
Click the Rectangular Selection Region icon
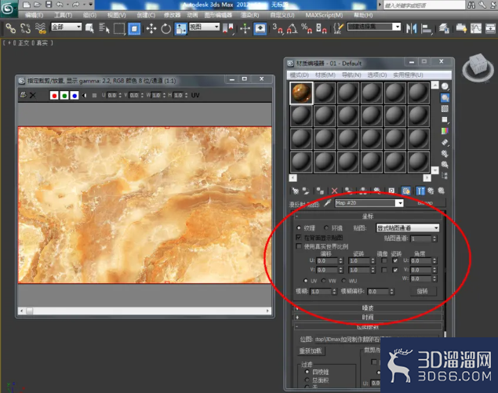click(119, 28)
